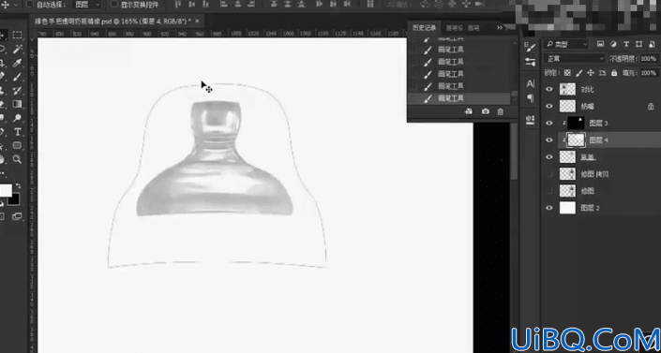Lock image pixels with the brush lock icon
This screenshot has height=353, width=661.
[579, 72]
